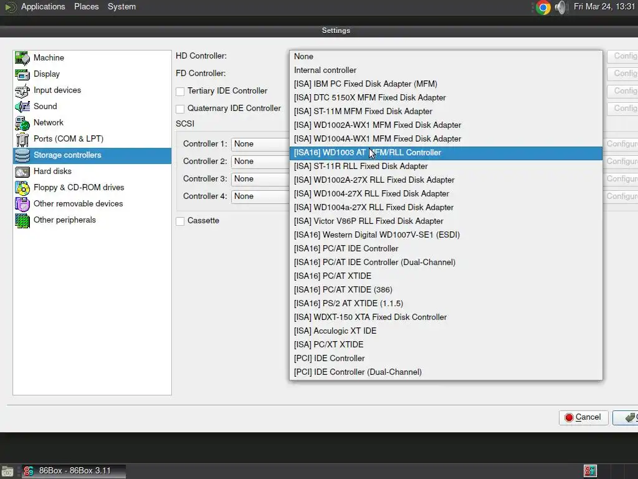
Task: Choose [ISA] WD1004a-27X RLL Fixed Disk Adapter
Action: (446, 207)
